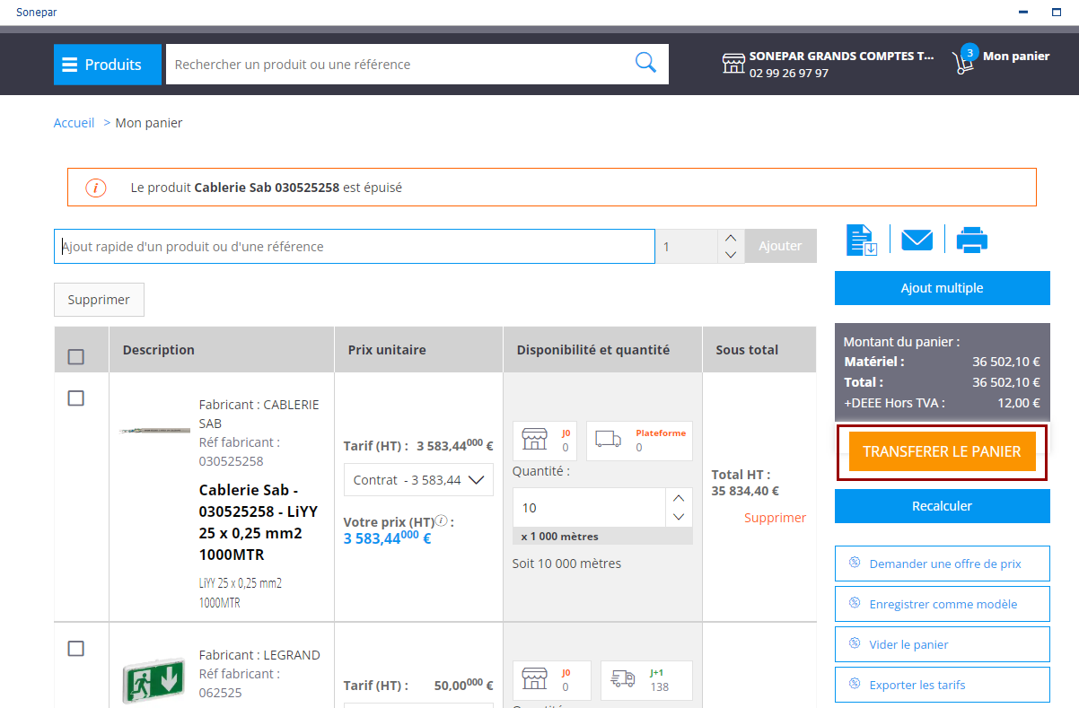
Task: Click the Ajouter button
Action: pyautogui.click(x=781, y=246)
